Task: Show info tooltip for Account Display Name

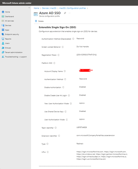Action: 65,71
